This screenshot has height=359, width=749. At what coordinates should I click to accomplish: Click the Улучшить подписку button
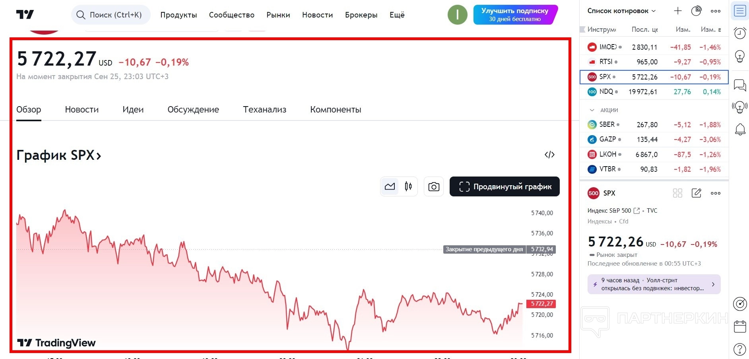point(515,15)
